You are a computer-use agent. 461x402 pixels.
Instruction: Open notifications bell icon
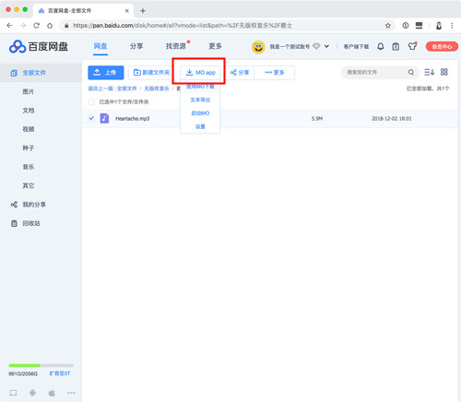[x=381, y=46]
